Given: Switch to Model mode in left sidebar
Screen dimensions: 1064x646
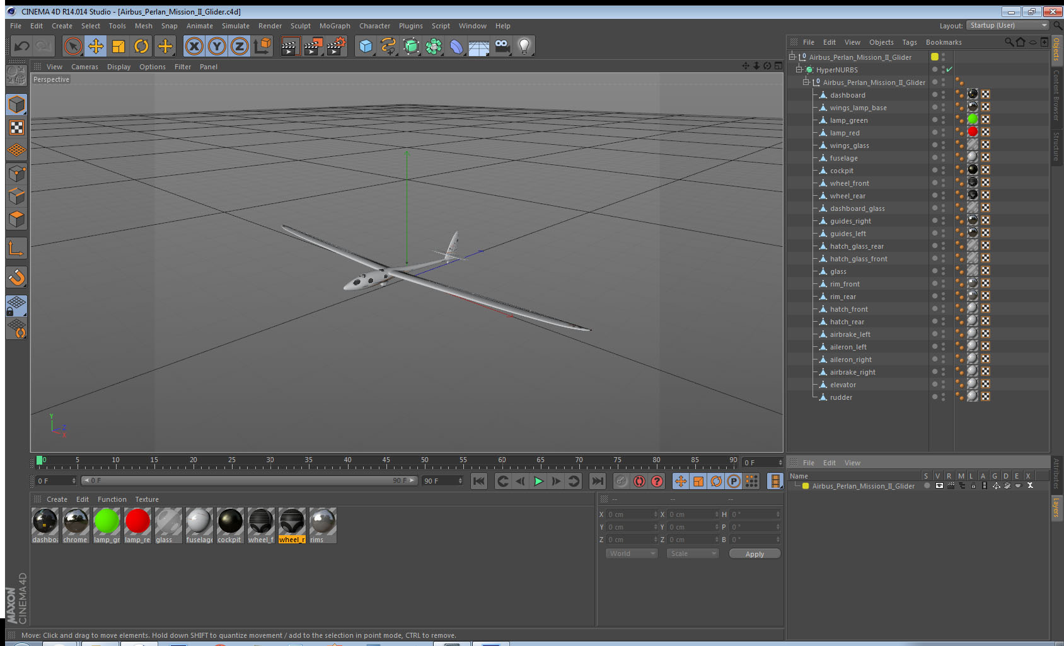Looking at the screenshot, I should click(x=16, y=105).
